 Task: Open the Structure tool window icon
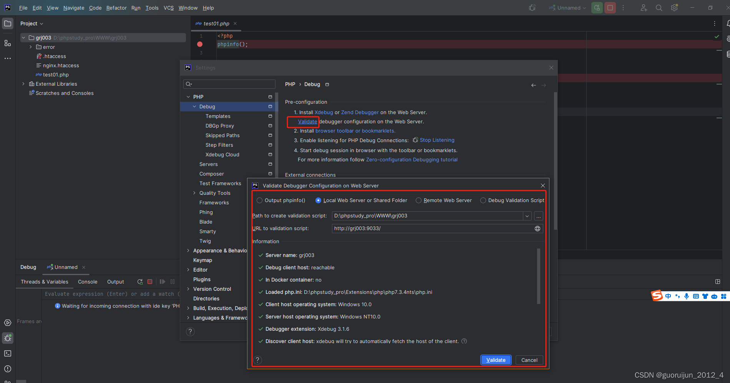pos(8,43)
